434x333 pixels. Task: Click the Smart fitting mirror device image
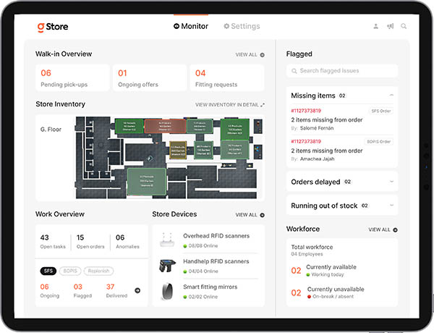pos(168,292)
